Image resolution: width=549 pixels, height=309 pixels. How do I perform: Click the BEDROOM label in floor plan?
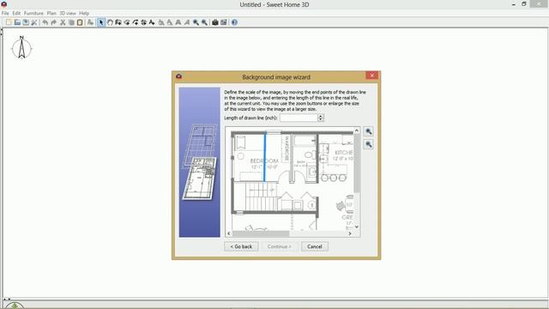click(264, 161)
